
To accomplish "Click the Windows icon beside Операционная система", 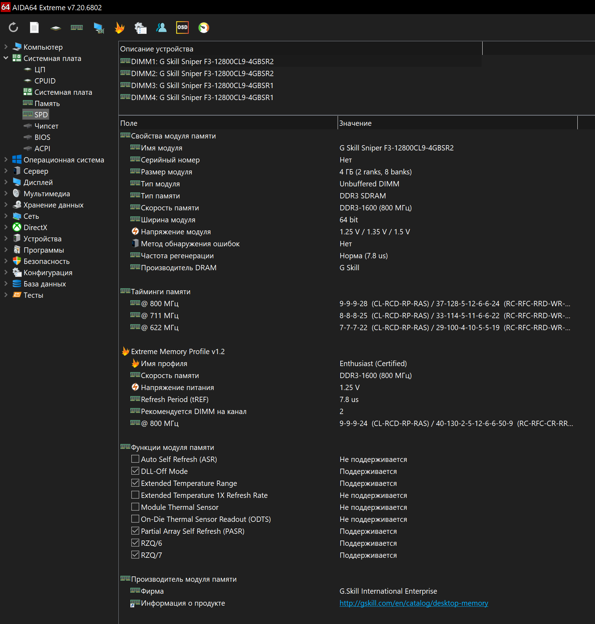I will [17, 160].
